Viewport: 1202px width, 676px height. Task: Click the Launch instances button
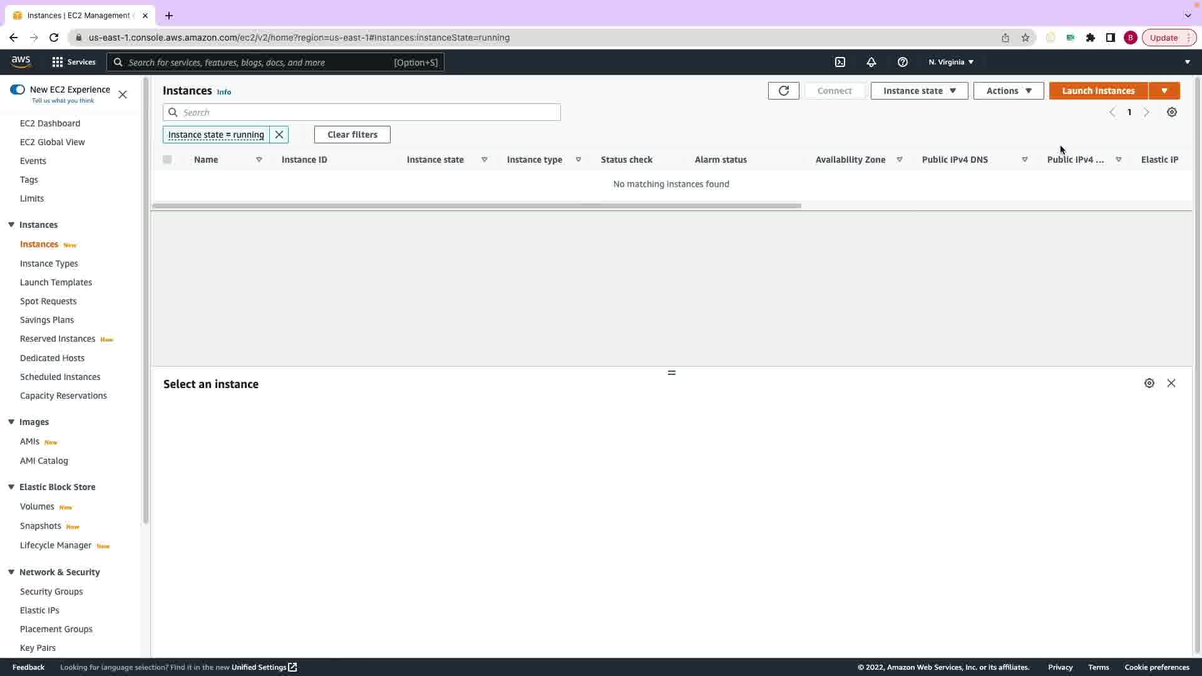pyautogui.click(x=1097, y=91)
